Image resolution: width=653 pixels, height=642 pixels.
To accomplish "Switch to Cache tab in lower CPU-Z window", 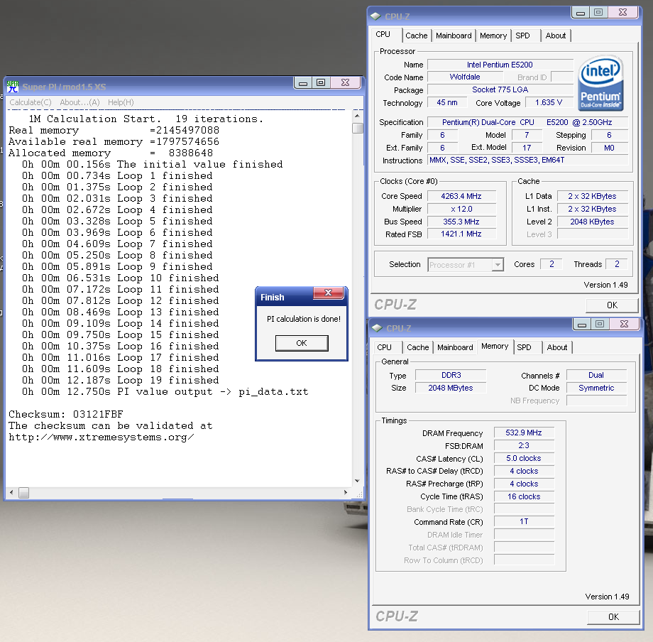I will pos(417,347).
